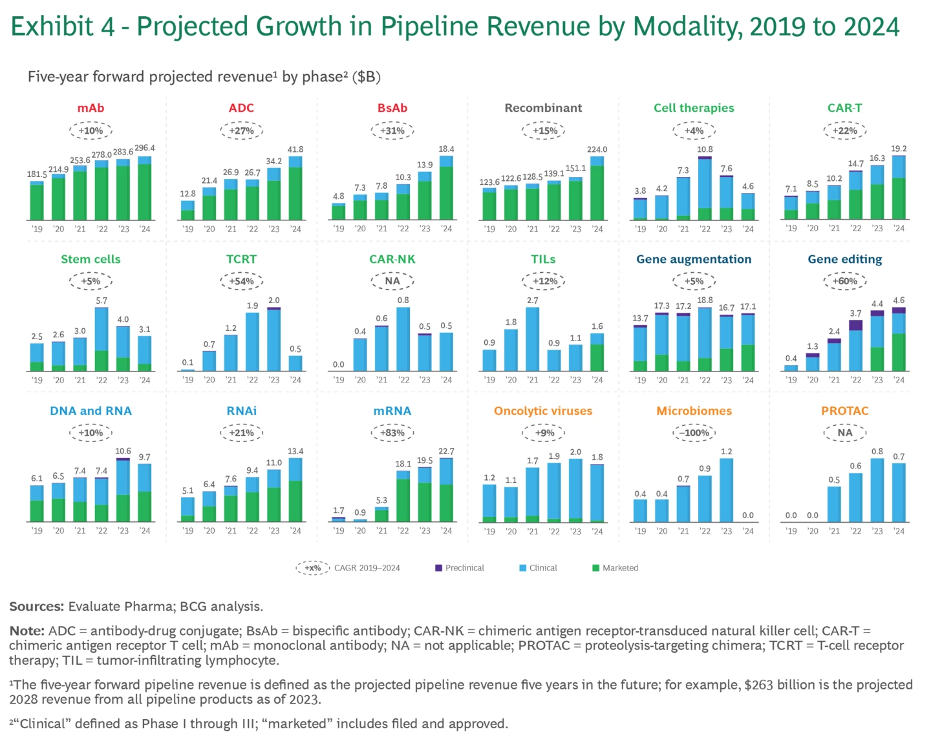Select the Oncolytic viruses chart title
Image resolution: width=931 pixels, height=745 pixels.
(543, 411)
